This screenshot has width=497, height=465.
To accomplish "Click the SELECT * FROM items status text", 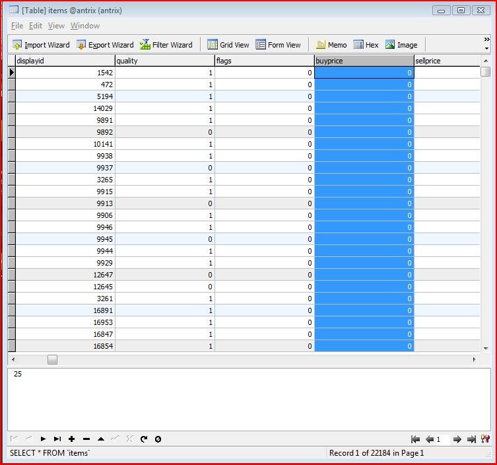I will (50, 453).
